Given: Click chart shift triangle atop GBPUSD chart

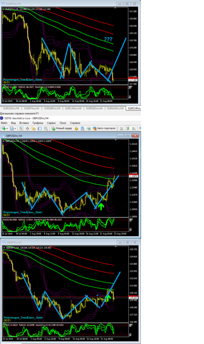Looking at the screenshot, I should 116,140.
